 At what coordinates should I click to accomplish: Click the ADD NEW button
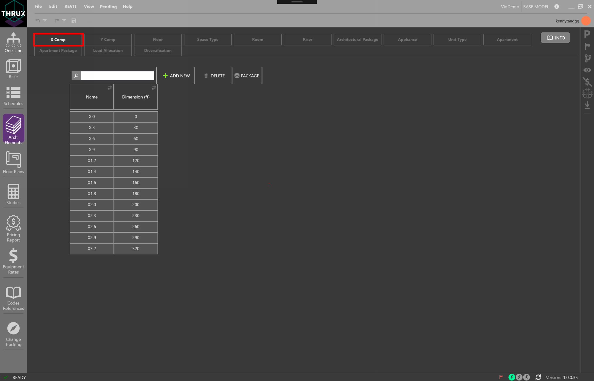pyautogui.click(x=176, y=76)
